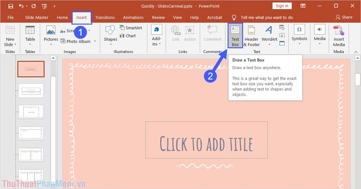Click the Pictures icon
The height and width of the screenshot is (189, 361).
click(51, 36)
